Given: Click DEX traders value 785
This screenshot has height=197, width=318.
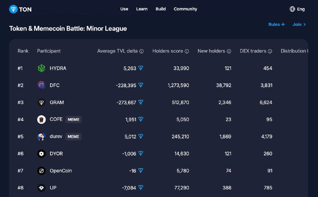Looking at the screenshot, I should (x=268, y=188).
